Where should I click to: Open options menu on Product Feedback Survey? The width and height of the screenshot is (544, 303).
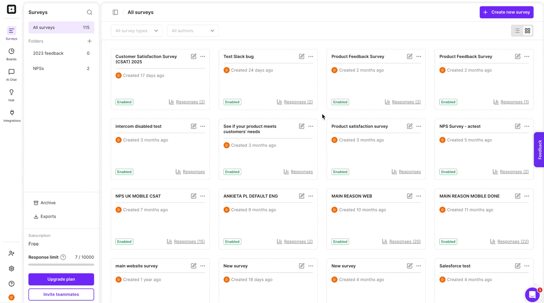click(418, 56)
